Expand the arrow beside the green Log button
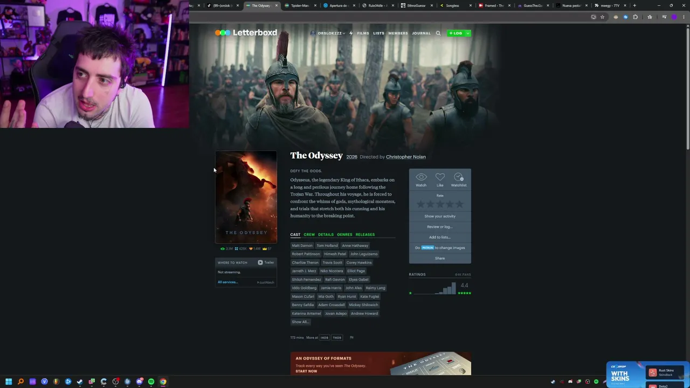690x388 pixels. coord(468,33)
